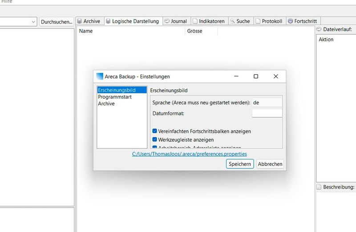The width and height of the screenshot is (356, 232).
Task: Toggle Vereinfachten Fortschrittsbalken anzeigen checkbox
Action: pos(154,131)
